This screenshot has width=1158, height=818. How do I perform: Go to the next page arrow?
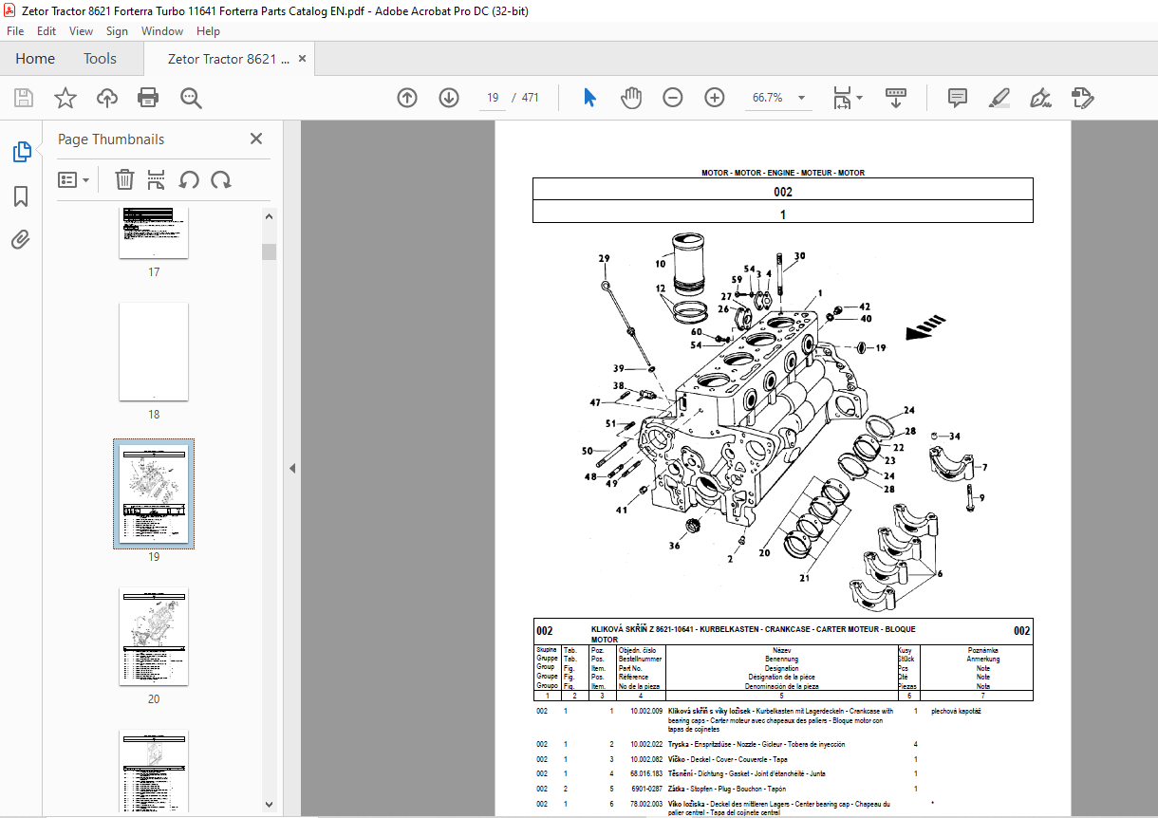(x=449, y=98)
